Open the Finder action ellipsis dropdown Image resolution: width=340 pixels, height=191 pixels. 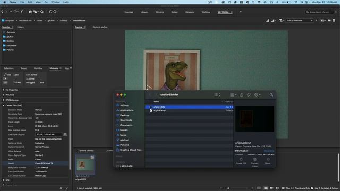pos(257,94)
